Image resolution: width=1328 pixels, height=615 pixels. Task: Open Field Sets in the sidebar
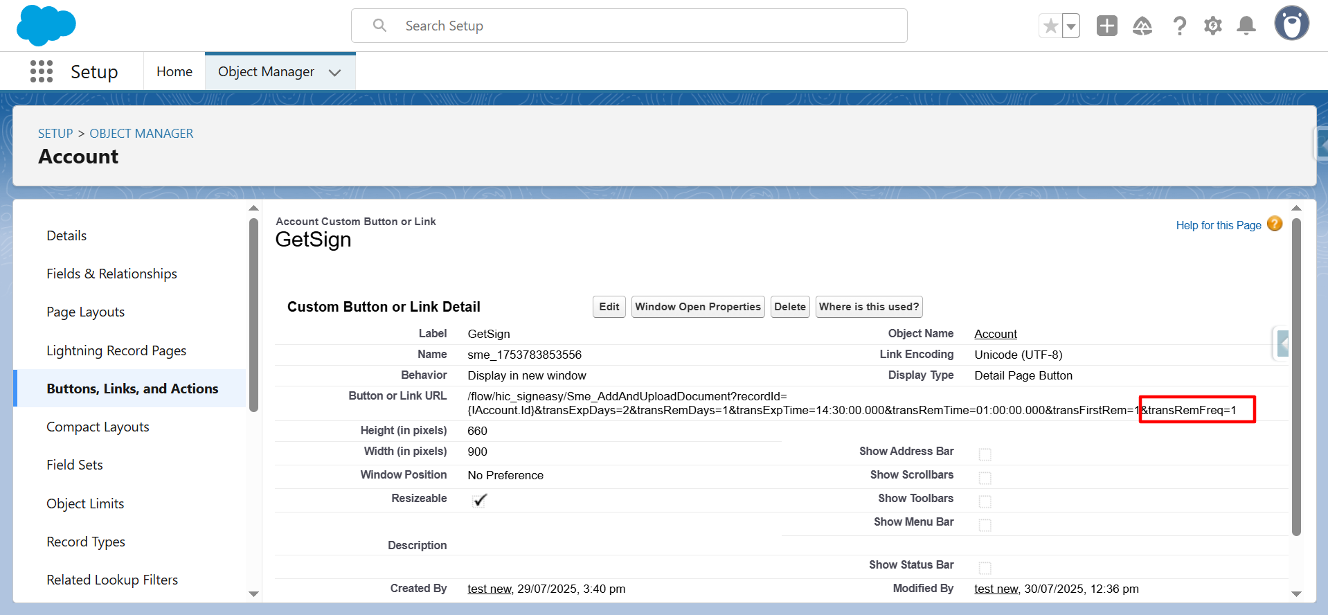(x=75, y=465)
